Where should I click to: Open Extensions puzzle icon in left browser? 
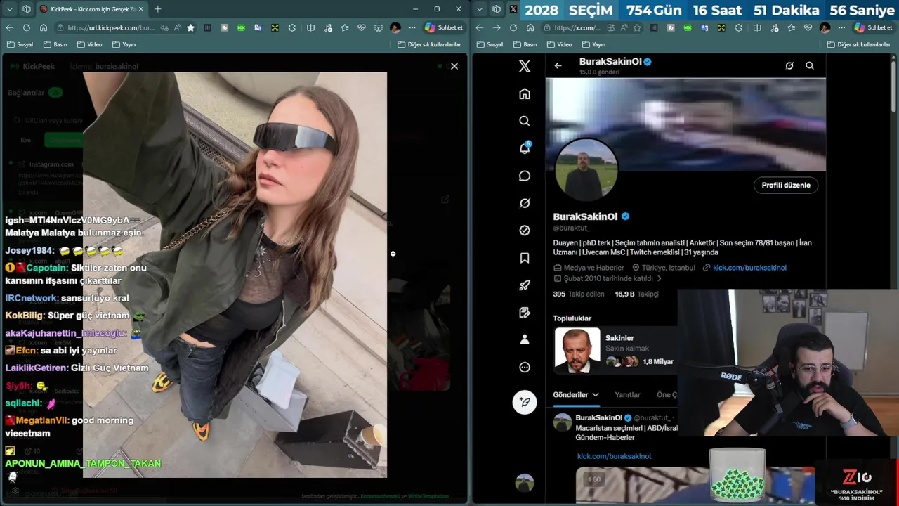(291, 27)
